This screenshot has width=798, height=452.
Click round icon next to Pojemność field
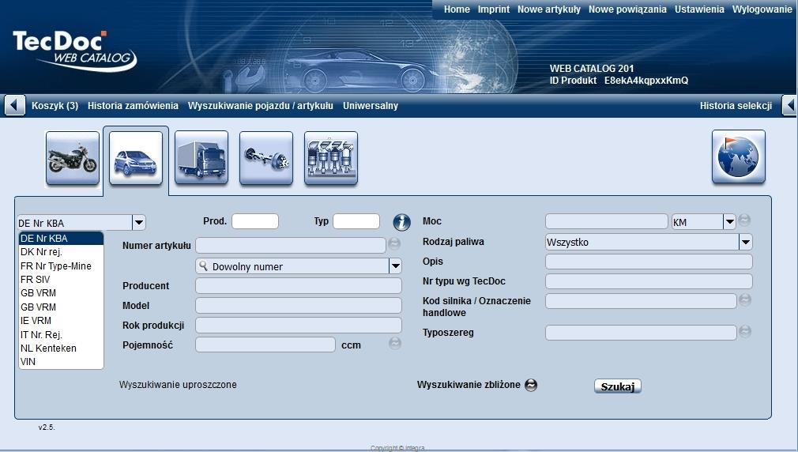pos(394,344)
